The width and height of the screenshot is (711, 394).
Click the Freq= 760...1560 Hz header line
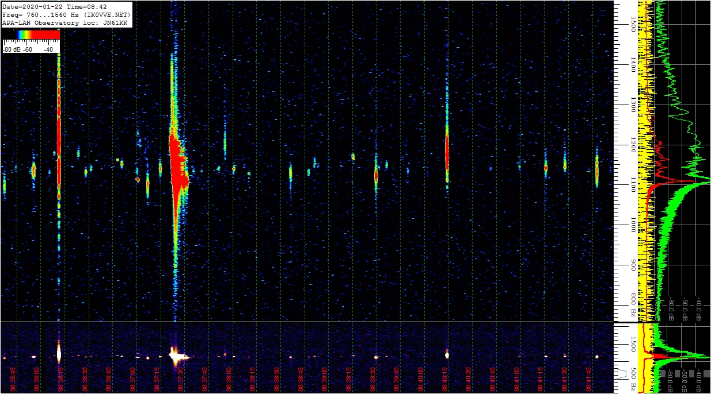(67, 14)
